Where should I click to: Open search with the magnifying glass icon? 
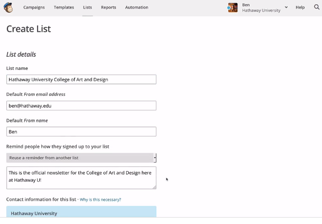(x=316, y=7)
